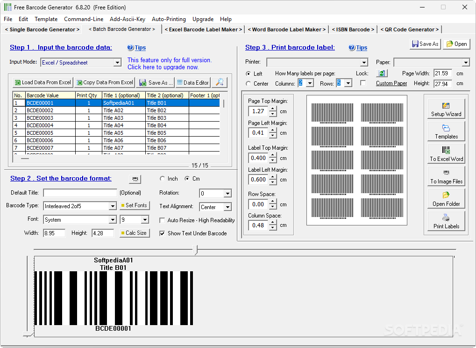Screen dimensions: 476x348
Task: Open the Rotation dropdown
Action: pos(227,193)
